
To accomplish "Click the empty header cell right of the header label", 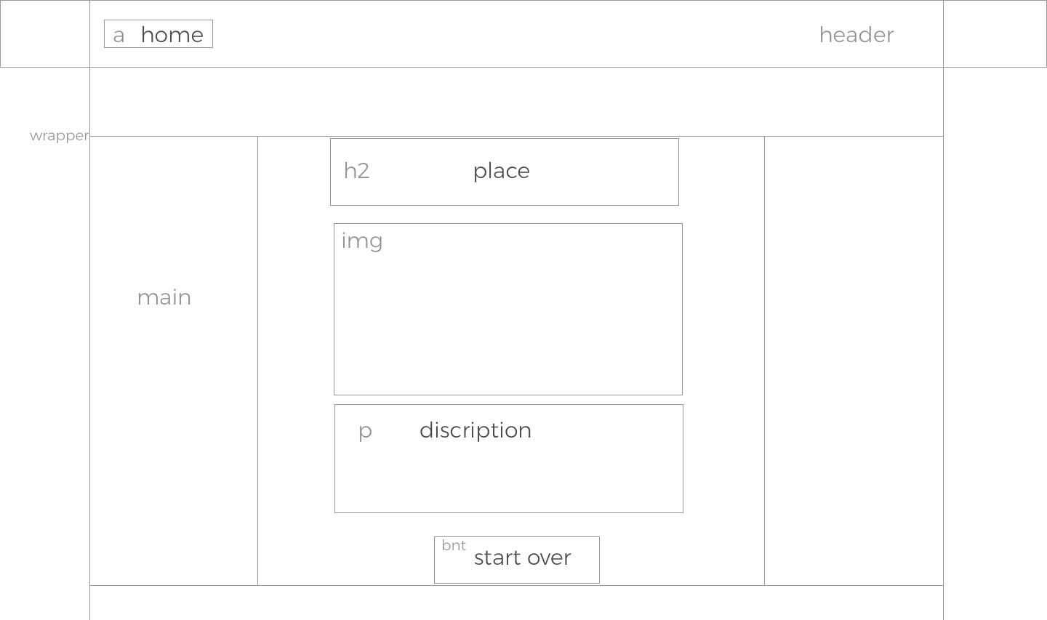I will pyautogui.click(x=995, y=34).
